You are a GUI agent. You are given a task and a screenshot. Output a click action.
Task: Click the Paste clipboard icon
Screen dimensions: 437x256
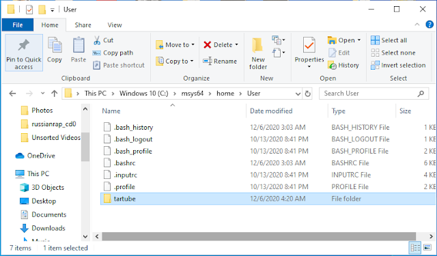(79, 45)
